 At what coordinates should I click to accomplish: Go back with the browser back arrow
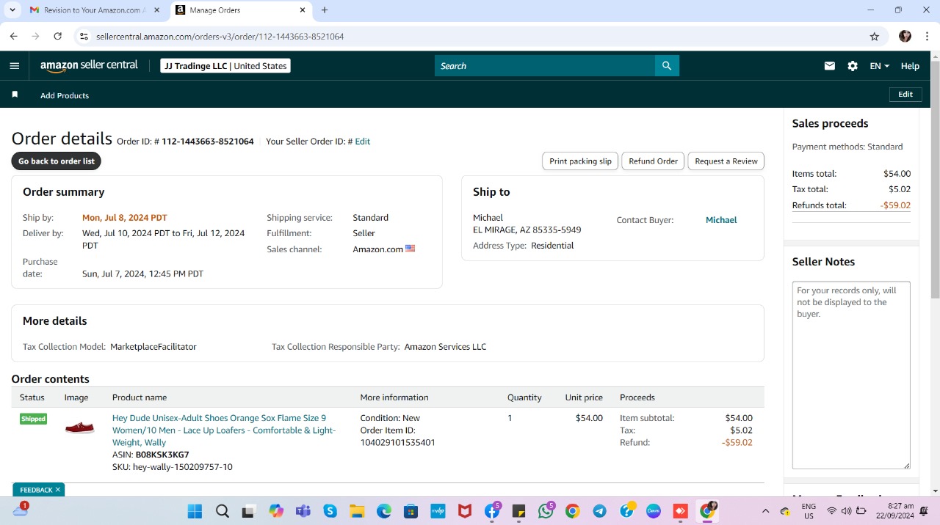coord(13,36)
